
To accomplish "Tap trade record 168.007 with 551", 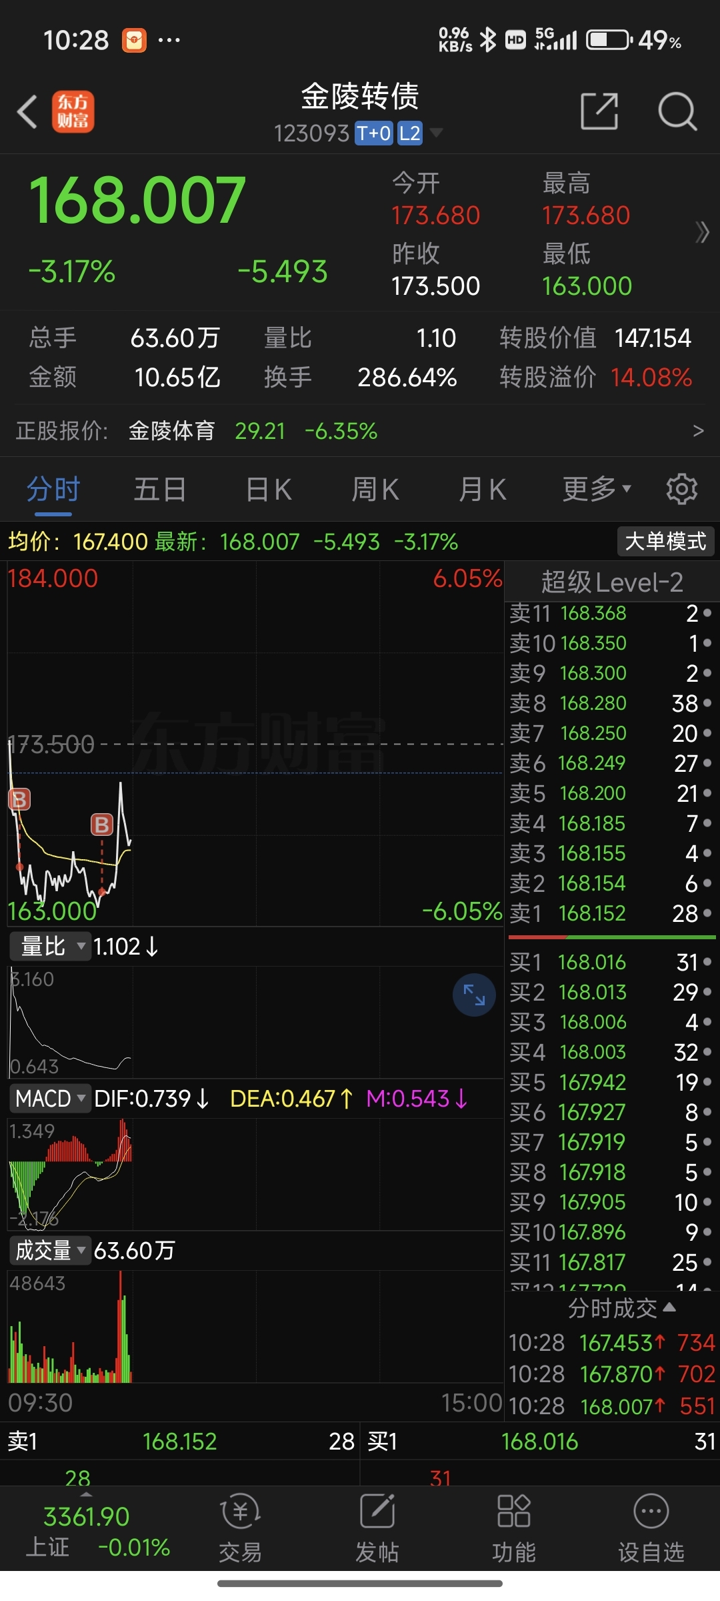I will (612, 1406).
